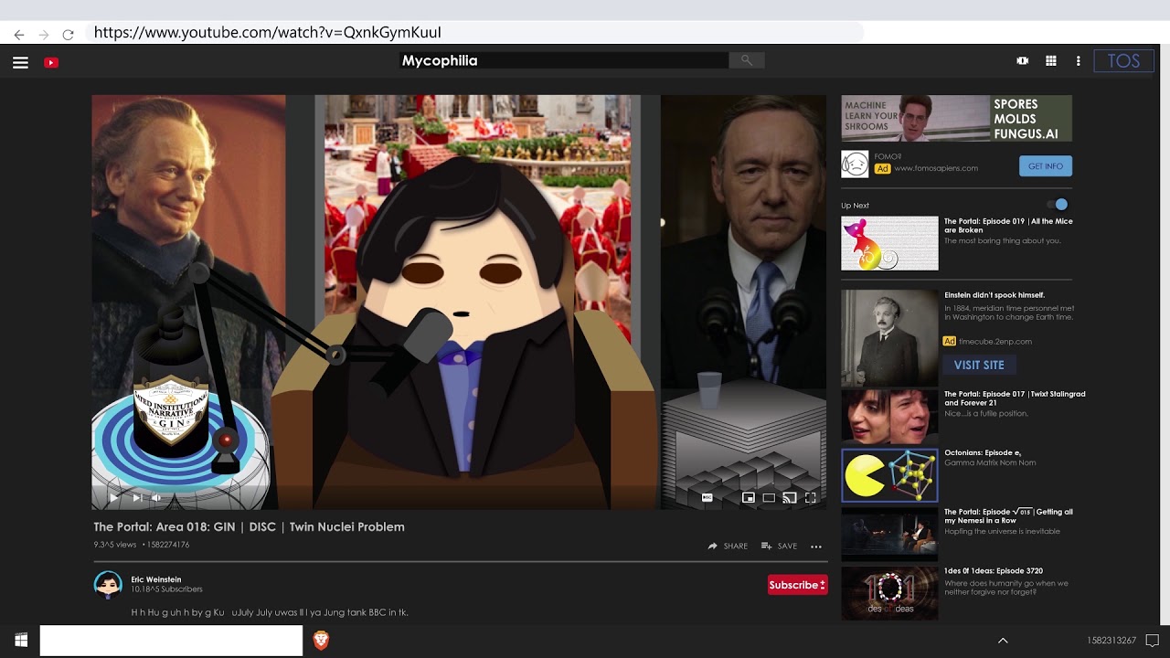Screen dimensions: 1170x658
Task: Click the '10.18^5 Subscribers' text
Action: pyautogui.click(x=166, y=589)
